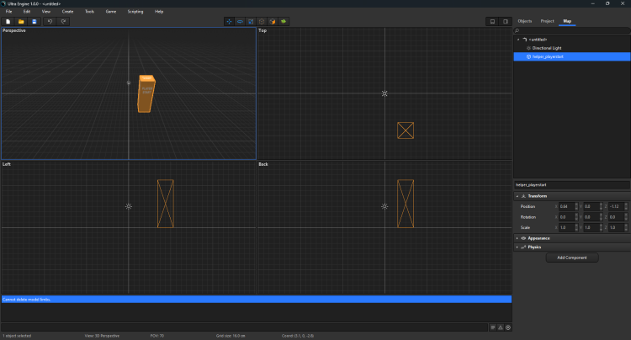Click the Undo arrow icon
Viewport: 631px width, 340px height.
click(x=50, y=21)
